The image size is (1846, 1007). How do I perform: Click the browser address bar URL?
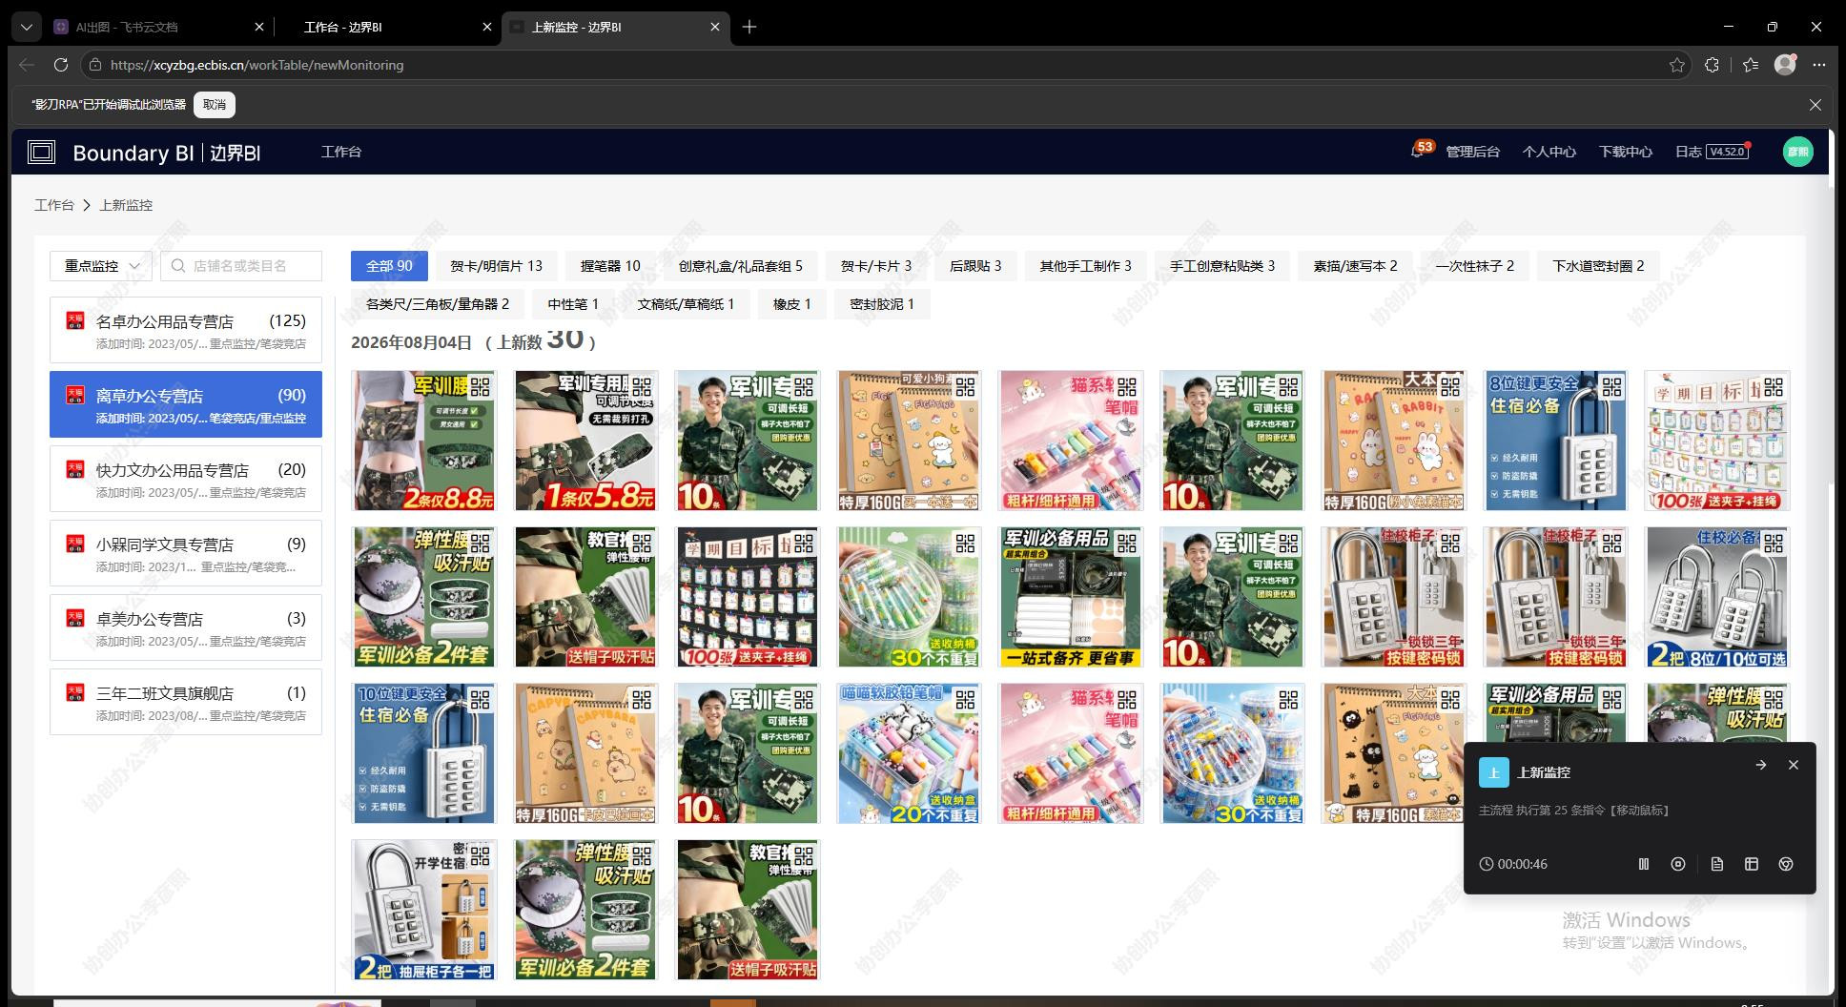click(257, 65)
